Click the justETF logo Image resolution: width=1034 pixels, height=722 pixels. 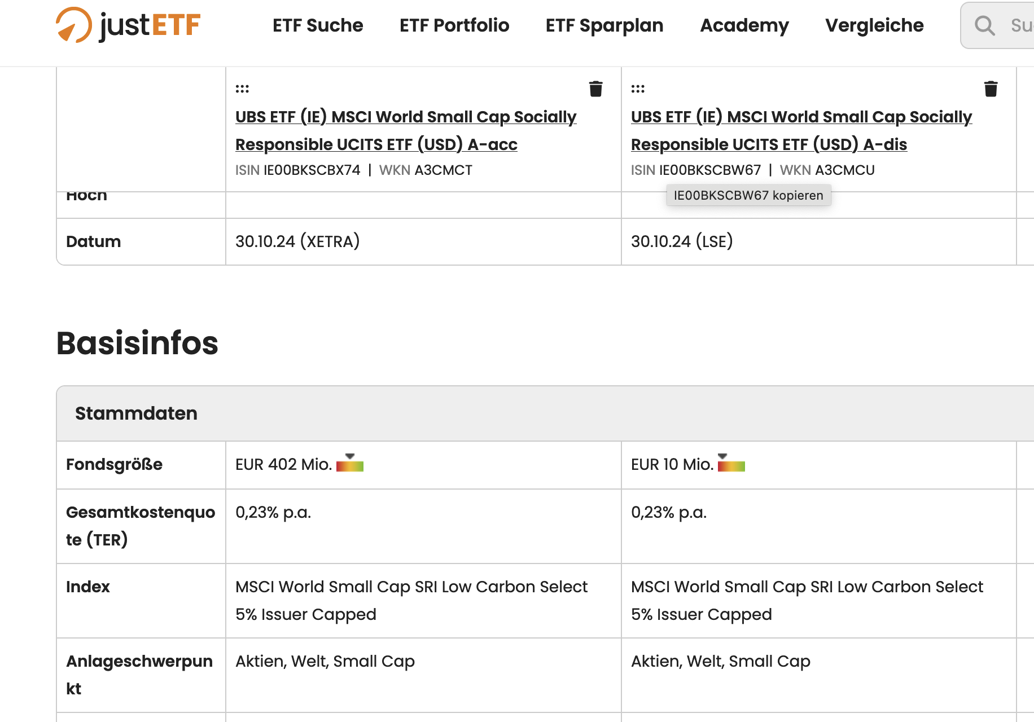tap(128, 25)
